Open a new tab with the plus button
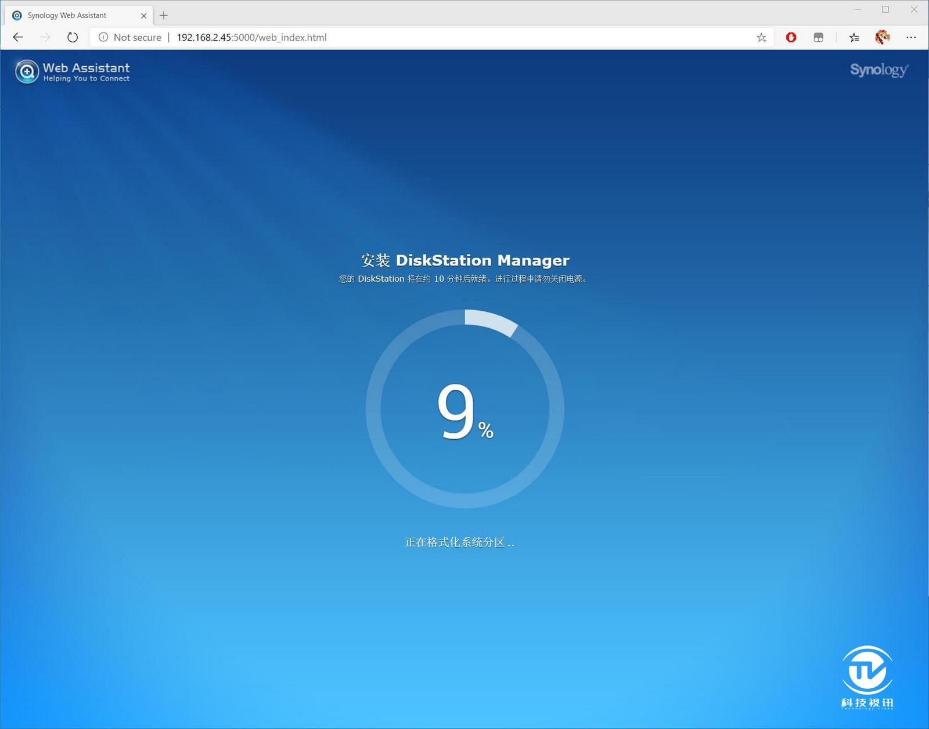The image size is (929, 729). point(164,16)
